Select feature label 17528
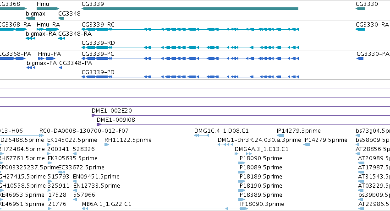 pyautogui.click(x=57, y=195)
